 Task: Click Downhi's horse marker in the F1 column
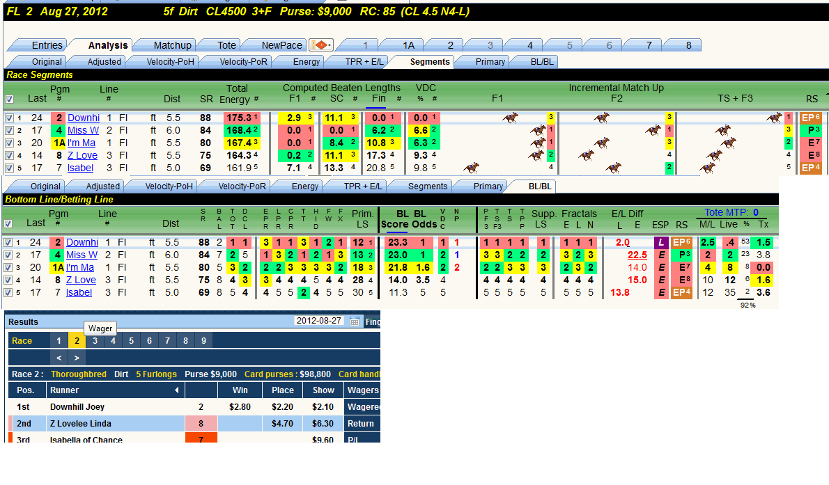[510, 118]
